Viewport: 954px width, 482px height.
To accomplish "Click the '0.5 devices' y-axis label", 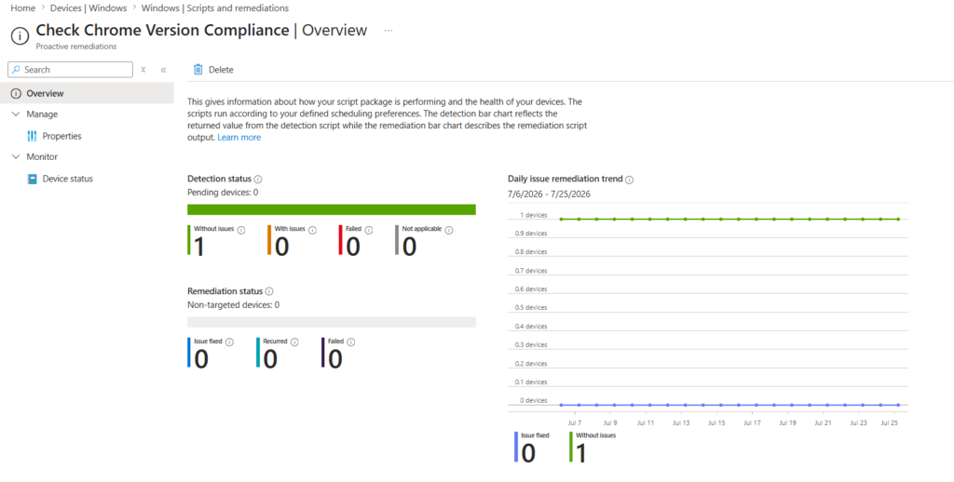I will pos(530,308).
